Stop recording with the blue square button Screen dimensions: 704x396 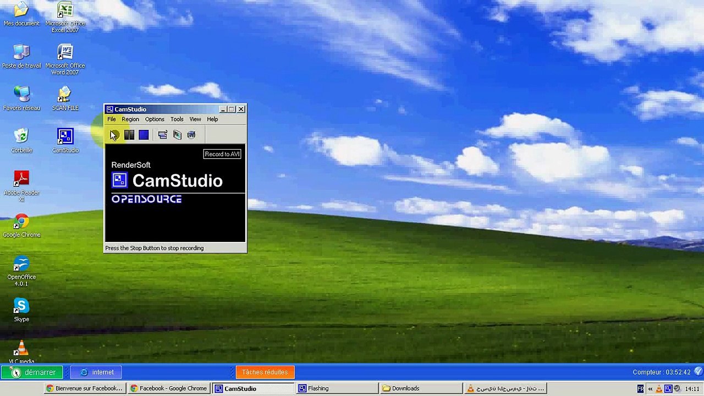[x=144, y=135]
